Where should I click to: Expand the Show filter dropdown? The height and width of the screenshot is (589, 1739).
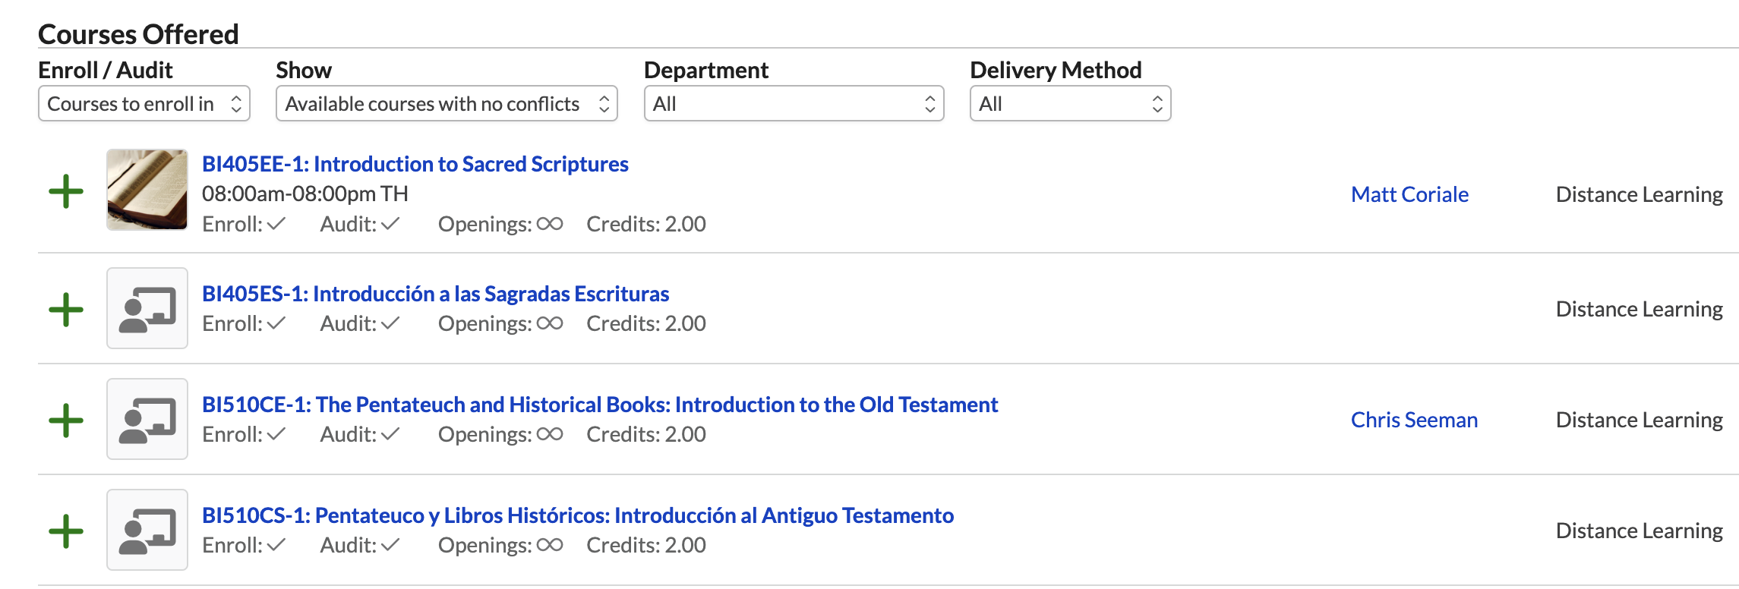click(447, 104)
